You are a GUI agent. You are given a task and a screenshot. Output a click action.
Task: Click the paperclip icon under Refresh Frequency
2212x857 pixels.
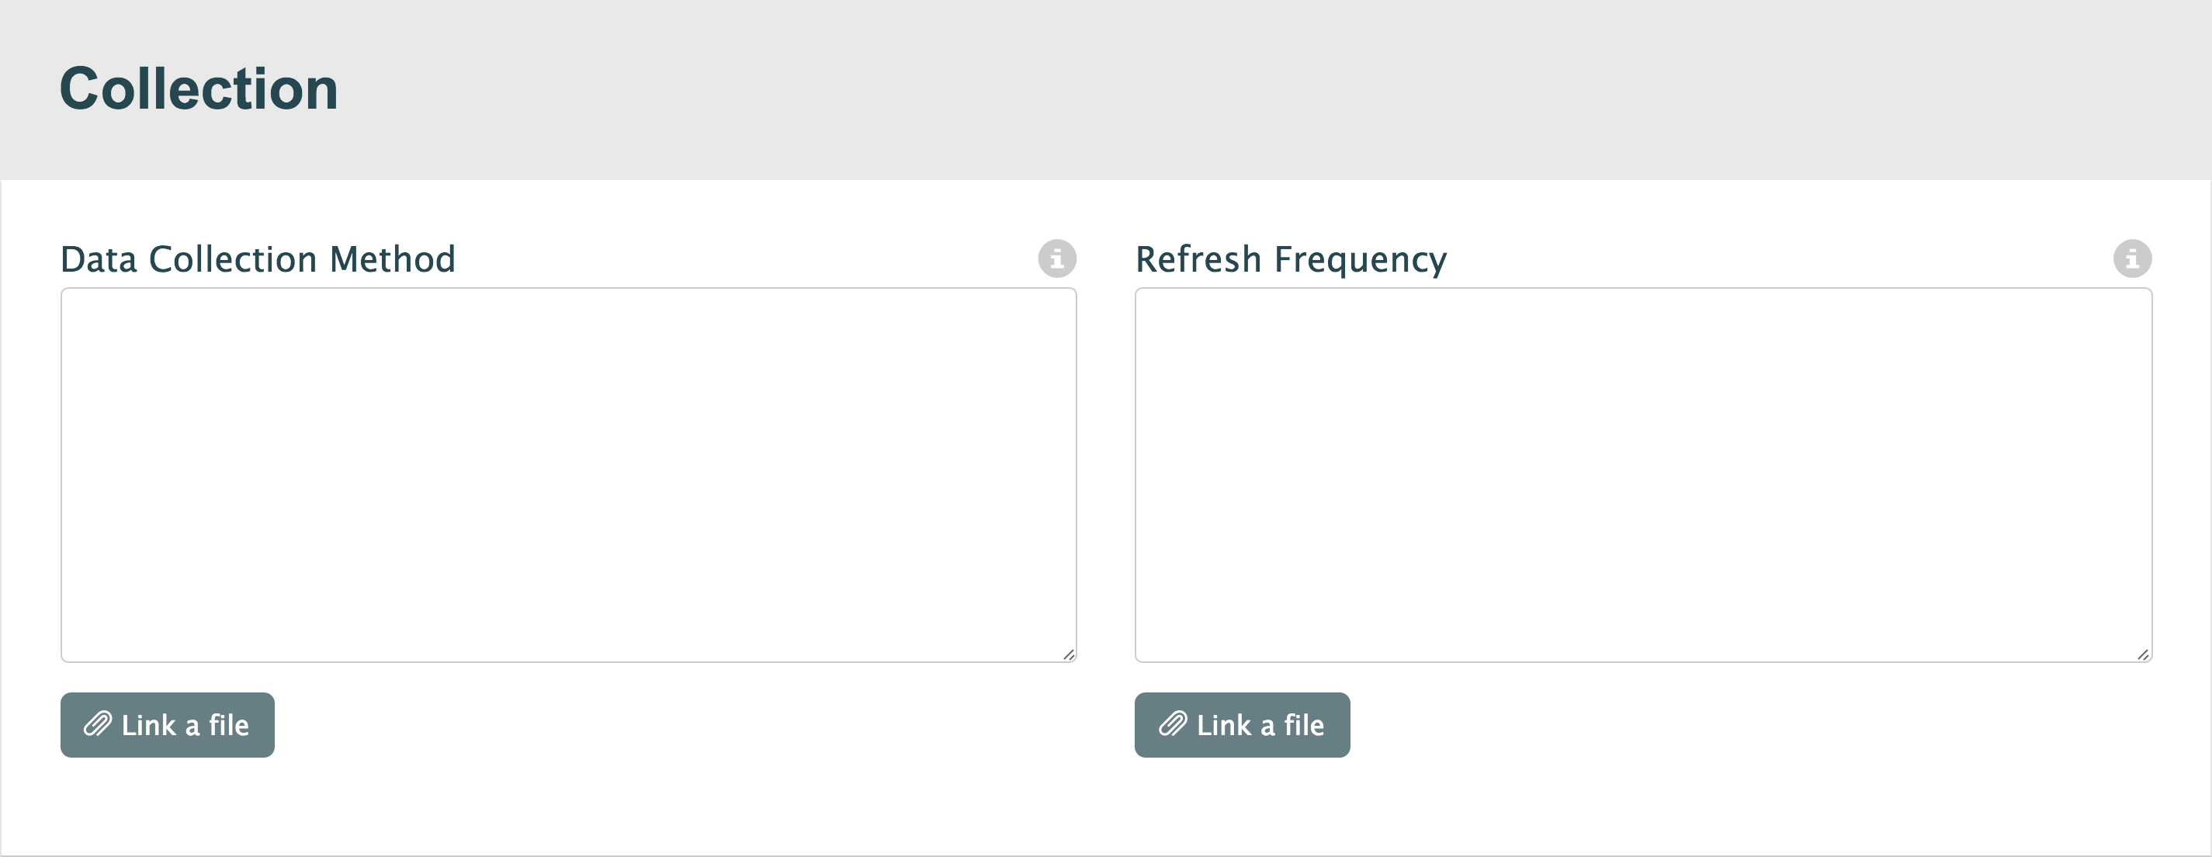[x=1173, y=725]
